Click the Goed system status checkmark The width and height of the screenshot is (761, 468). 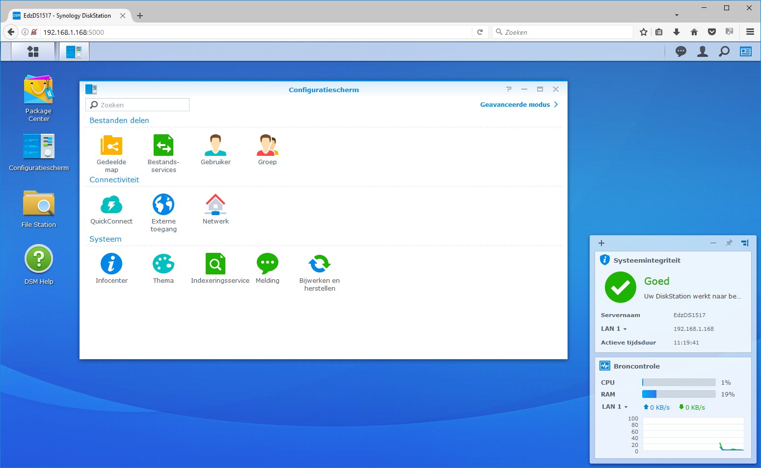621,287
